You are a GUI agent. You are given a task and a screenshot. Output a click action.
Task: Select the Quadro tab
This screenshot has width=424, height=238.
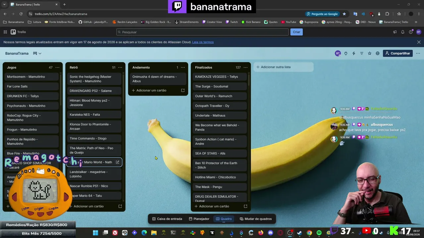coord(224,219)
